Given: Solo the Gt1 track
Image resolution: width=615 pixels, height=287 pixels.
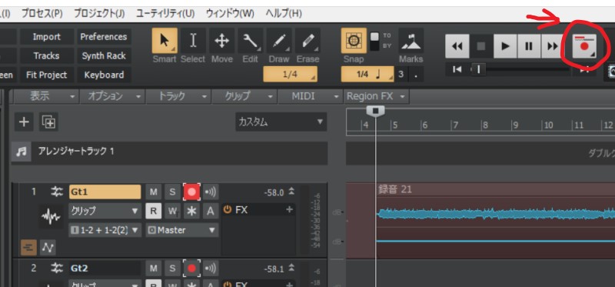Looking at the screenshot, I should pos(172,192).
